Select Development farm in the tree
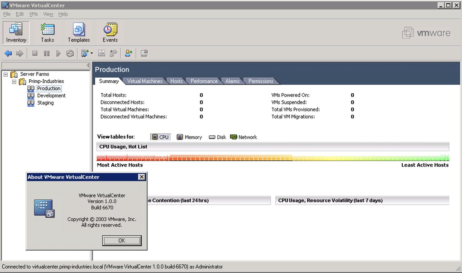The height and width of the screenshot is (273, 462). click(51, 96)
